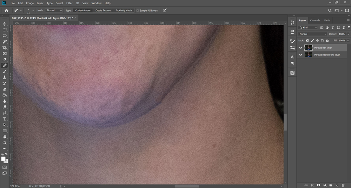Open the Opacity slider dropdown

(348, 34)
